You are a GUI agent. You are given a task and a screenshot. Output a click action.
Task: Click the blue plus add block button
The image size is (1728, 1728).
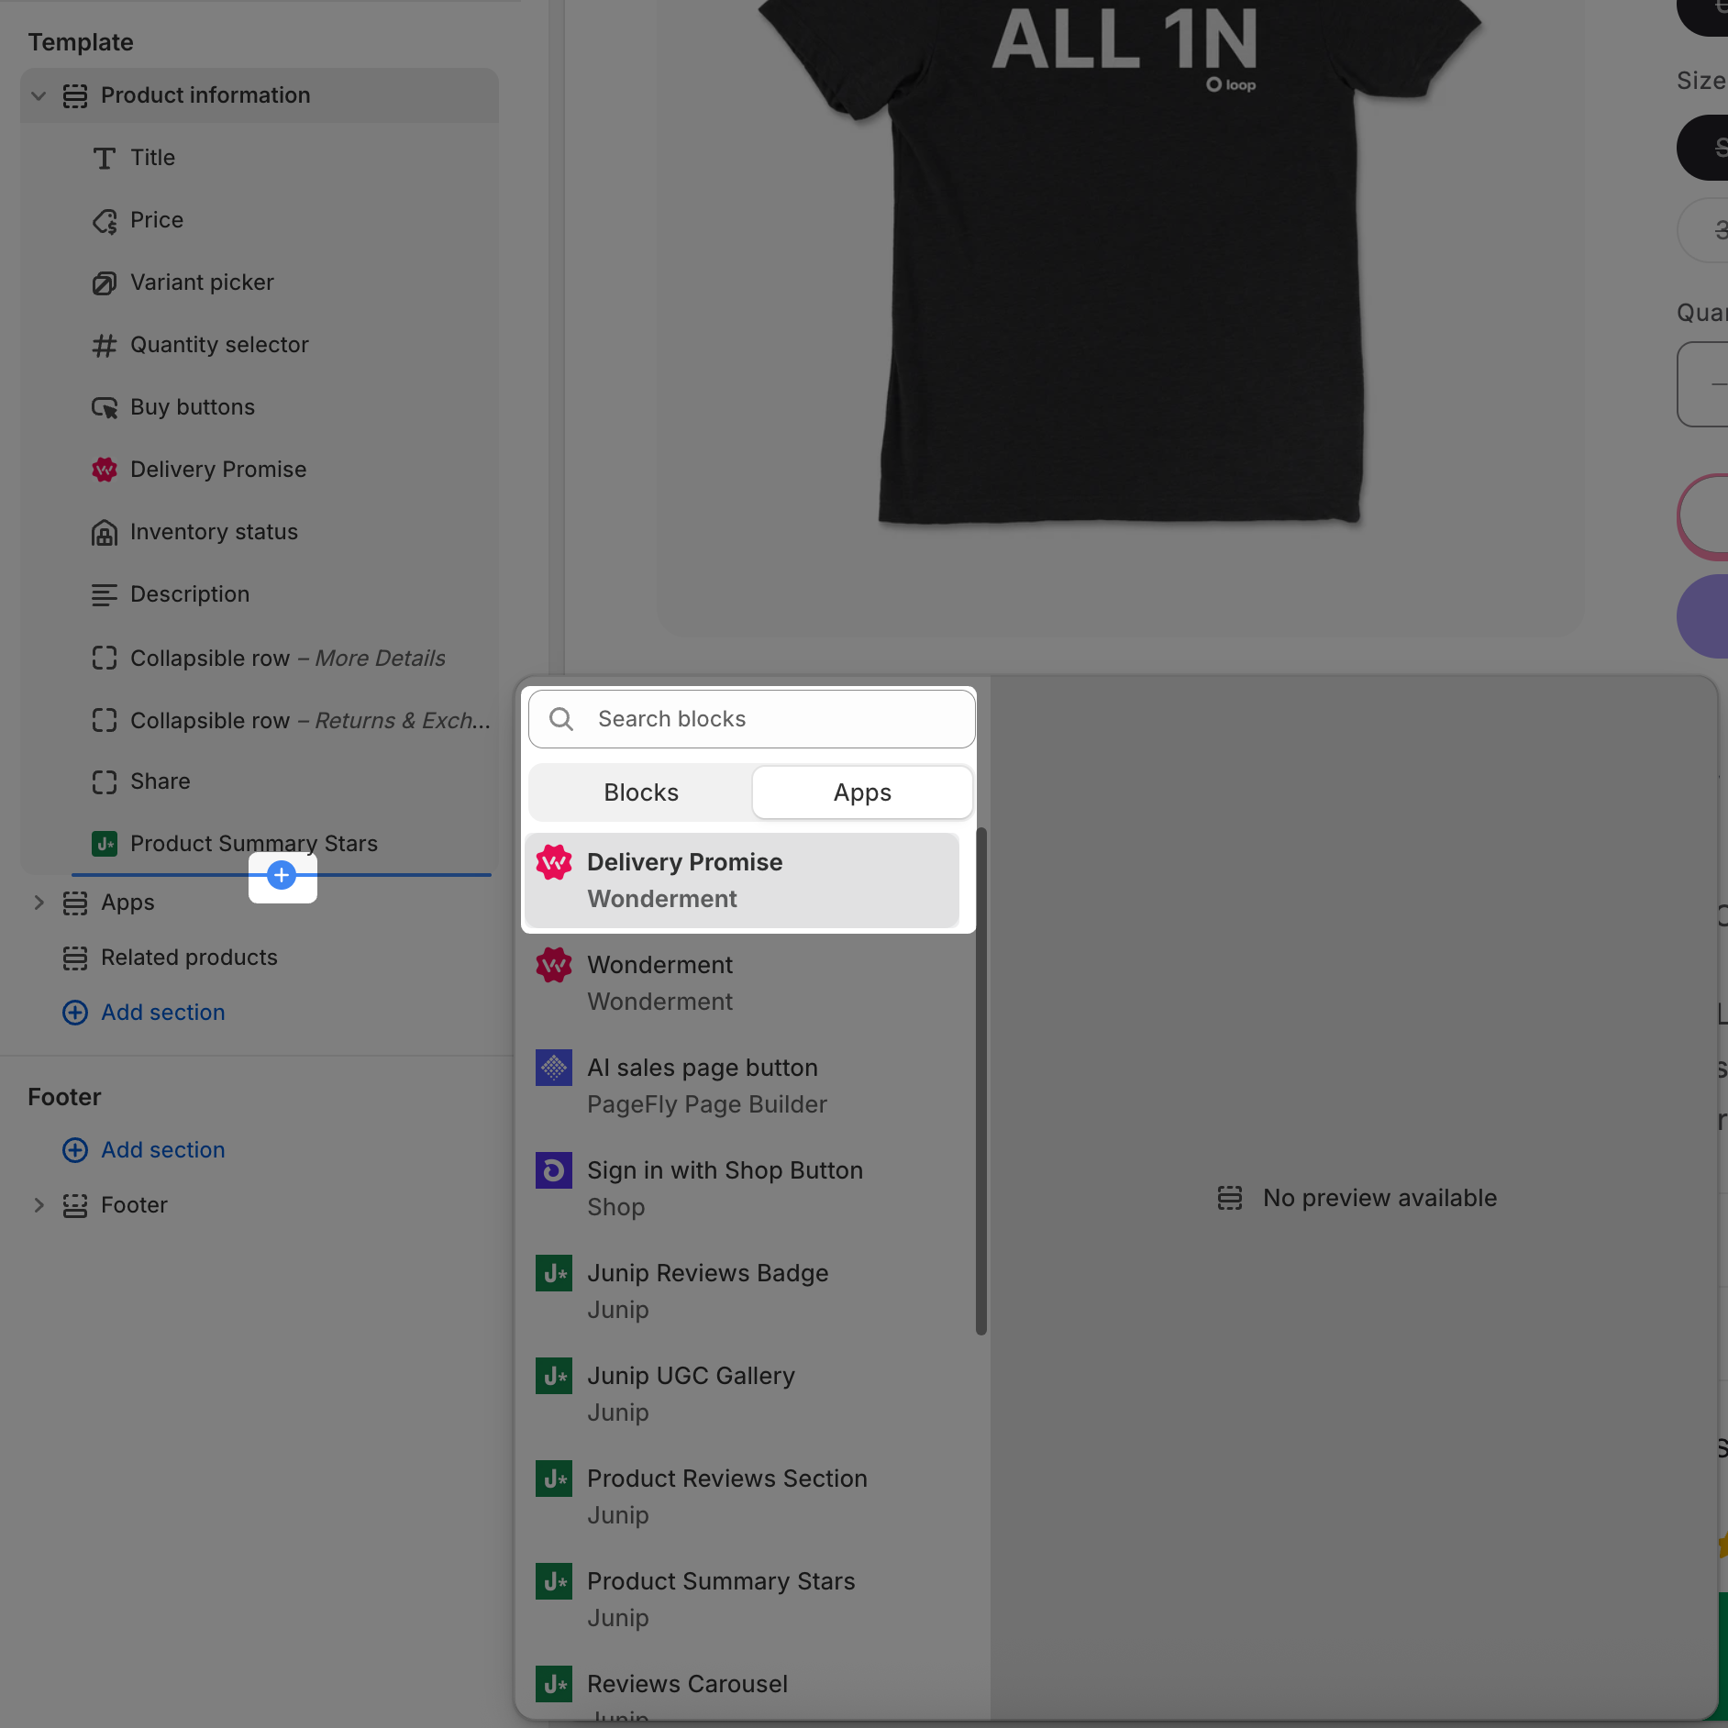tap(282, 875)
